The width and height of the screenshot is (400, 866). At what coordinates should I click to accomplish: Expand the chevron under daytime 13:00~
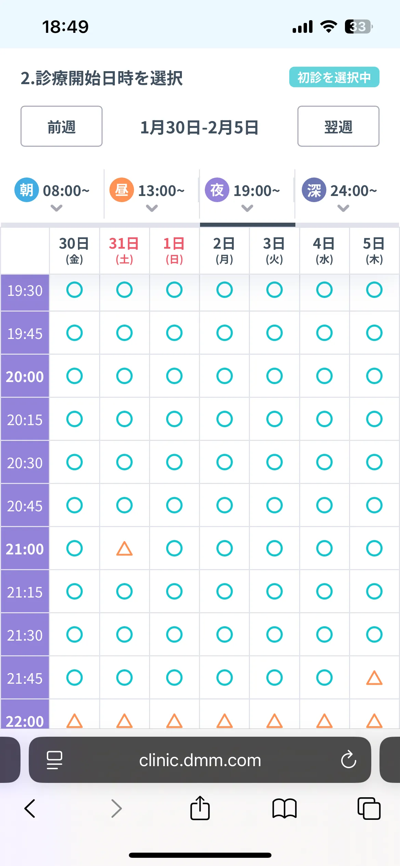point(152,208)
